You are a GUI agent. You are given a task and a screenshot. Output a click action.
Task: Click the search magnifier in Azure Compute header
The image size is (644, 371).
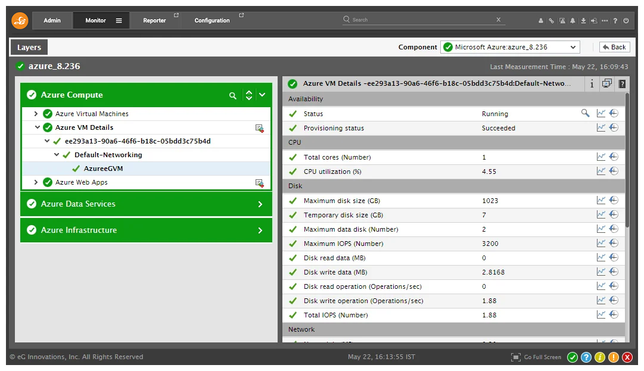[x=233, y=96]
